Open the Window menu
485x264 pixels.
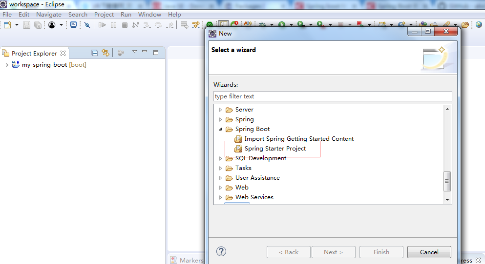149,15
